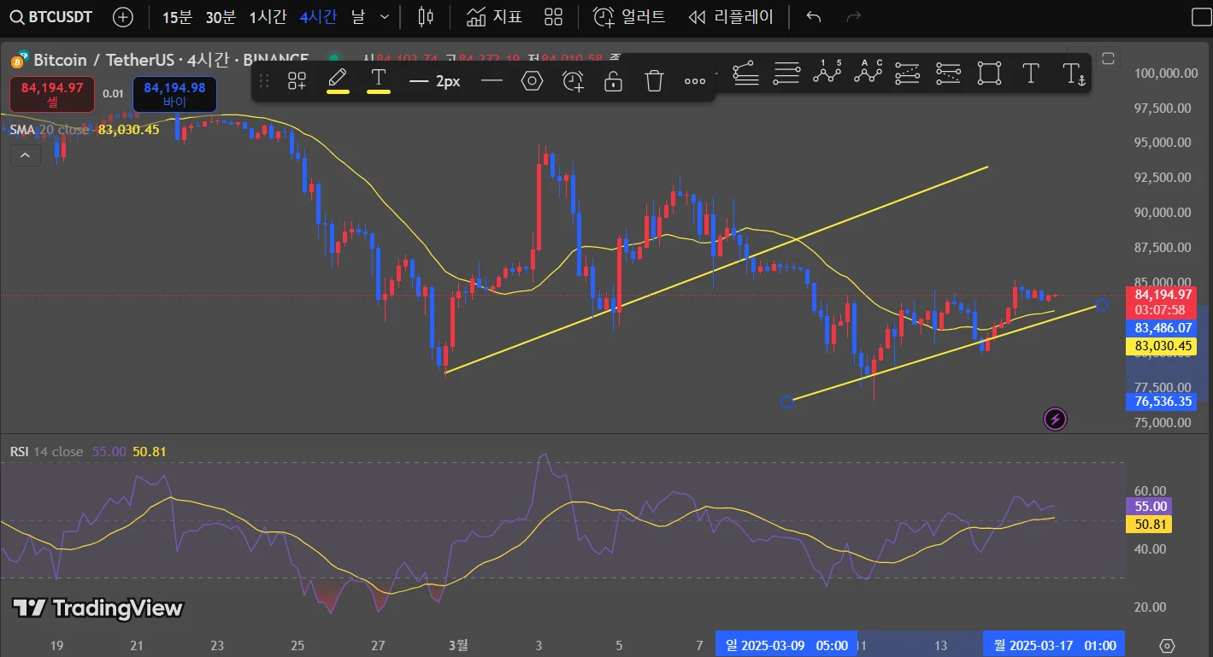The image size is (1213, 657).
Task: Click the undo arrow
Action: click(814, 16)
